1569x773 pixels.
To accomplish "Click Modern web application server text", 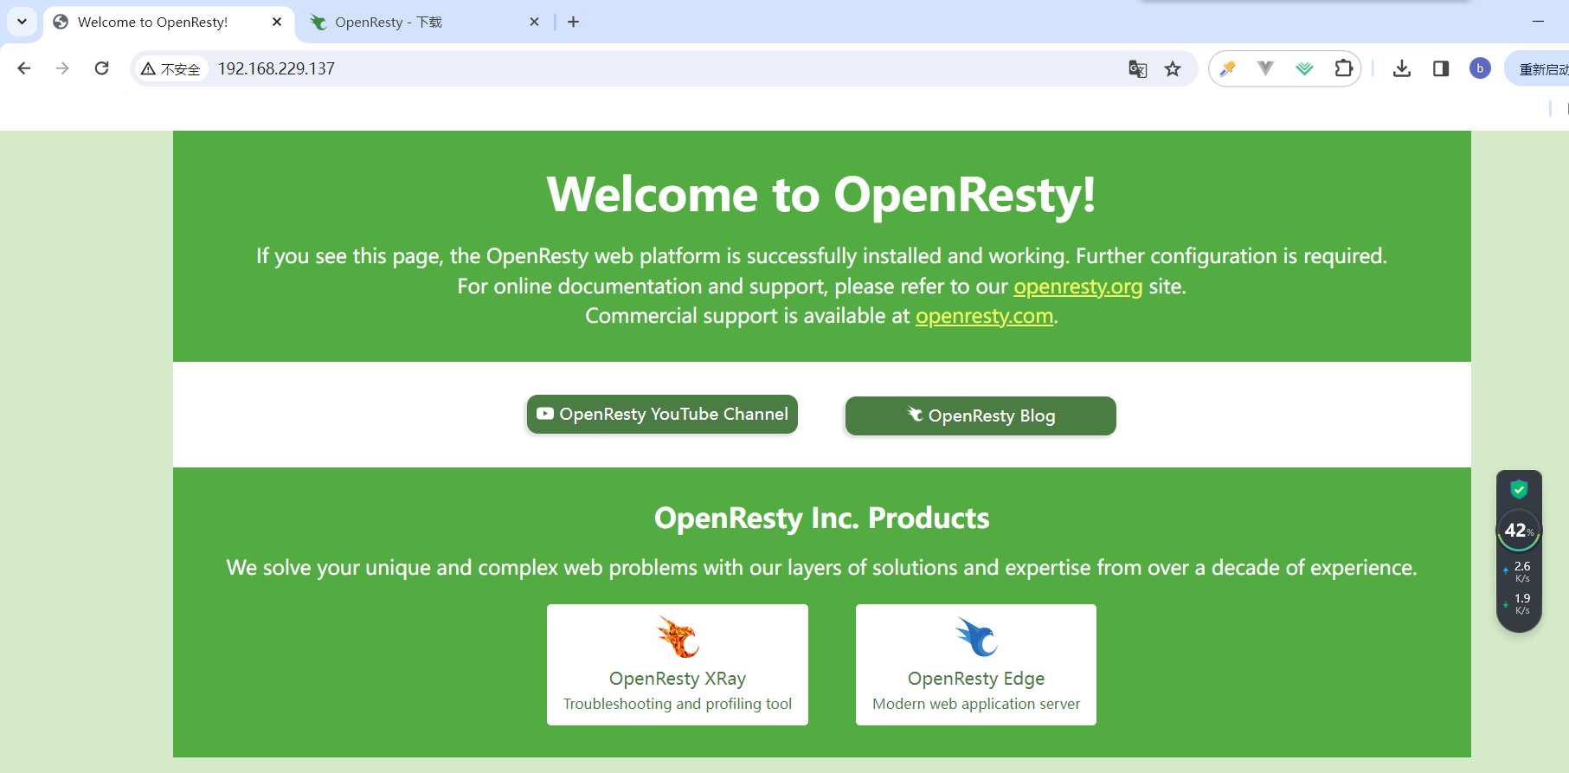I will pos(976,704).
